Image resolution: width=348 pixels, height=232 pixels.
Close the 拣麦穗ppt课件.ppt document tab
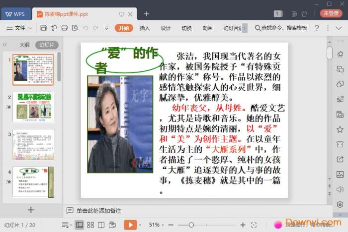pyautogui.click(x=130, y=14)
